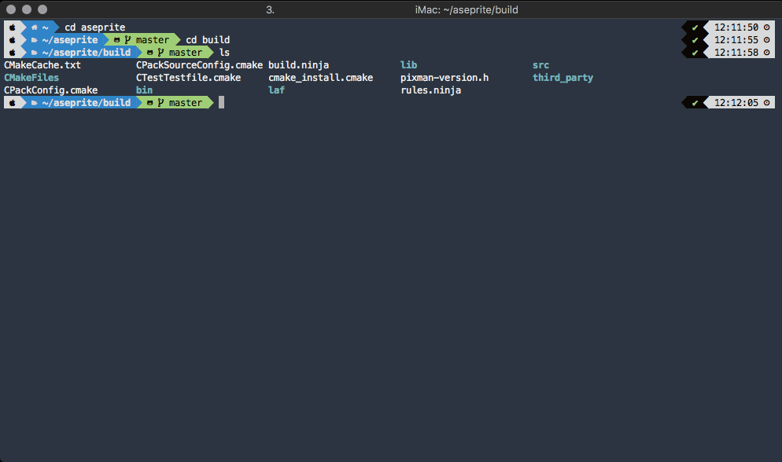Click GitHub cat icon on the 'cd build' line
The height and width of the screenshot is (462, 782).
click(x=116, y=40)
